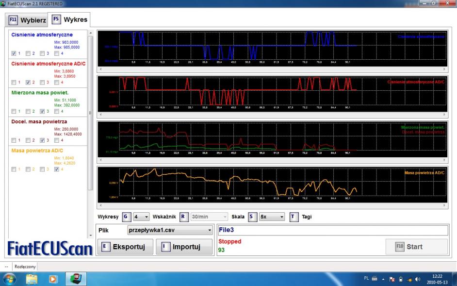Show hidden tray icons arrow
Screen dimensions: 457x286
[383, 279]
